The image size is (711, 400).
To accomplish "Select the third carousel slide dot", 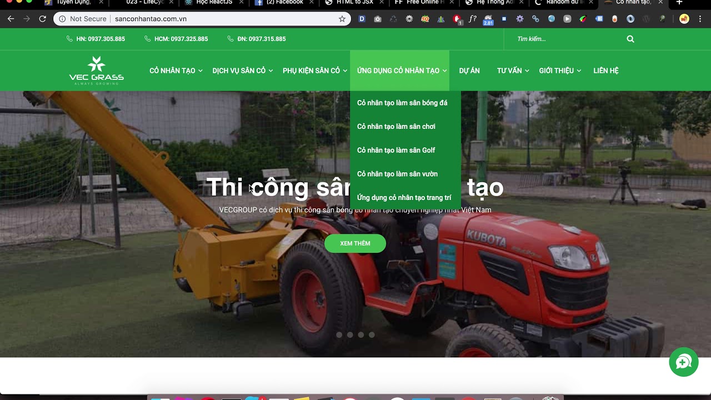I will pos(361,334).
